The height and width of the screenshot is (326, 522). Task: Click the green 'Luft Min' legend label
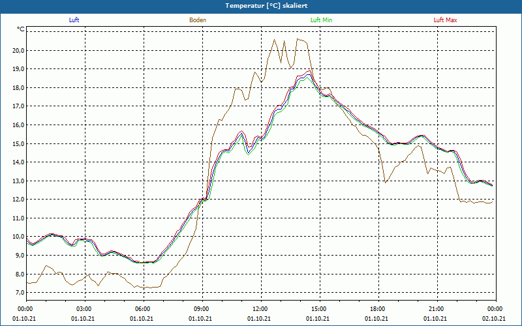(321, 20)
